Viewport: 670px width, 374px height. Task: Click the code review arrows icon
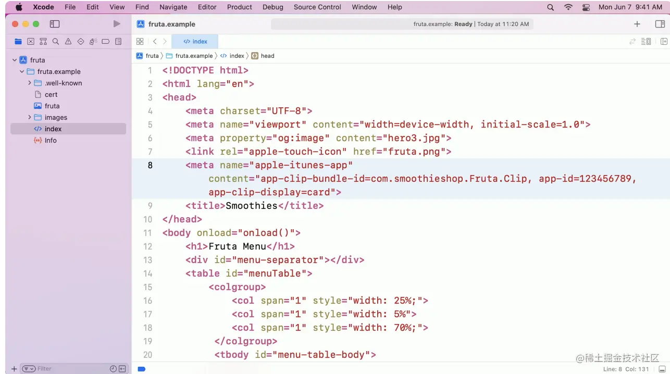pos(632,42)
